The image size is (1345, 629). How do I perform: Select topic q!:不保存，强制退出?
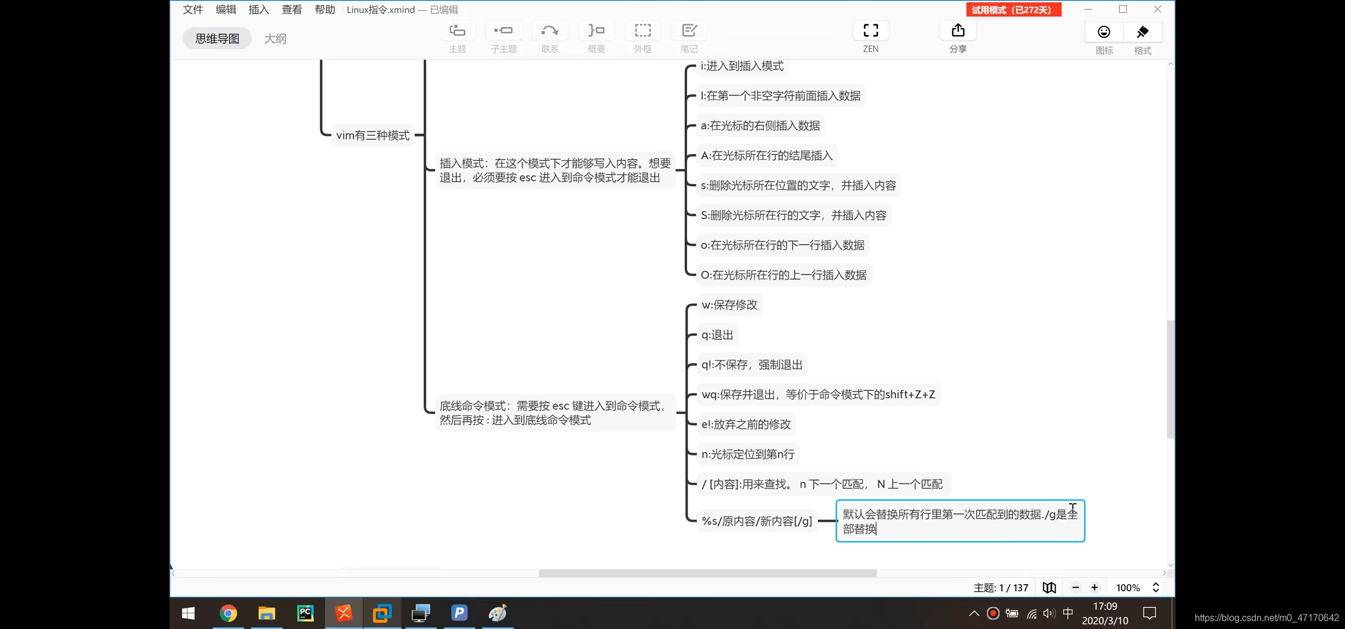752,365
